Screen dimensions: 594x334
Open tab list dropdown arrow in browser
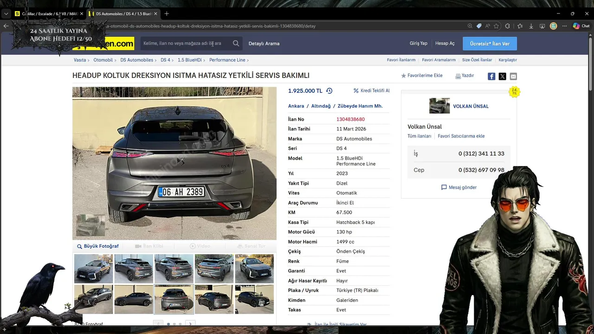[x=6, y=14]
